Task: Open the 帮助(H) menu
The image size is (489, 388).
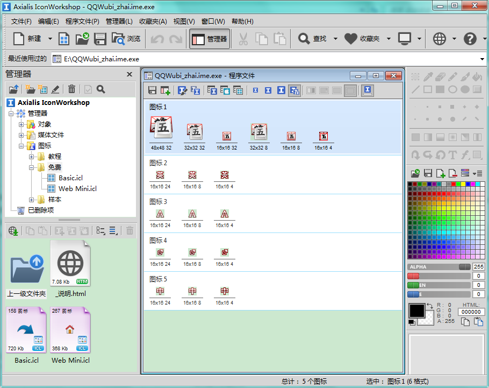Action: pyautogui.click(x=242, y=21)
